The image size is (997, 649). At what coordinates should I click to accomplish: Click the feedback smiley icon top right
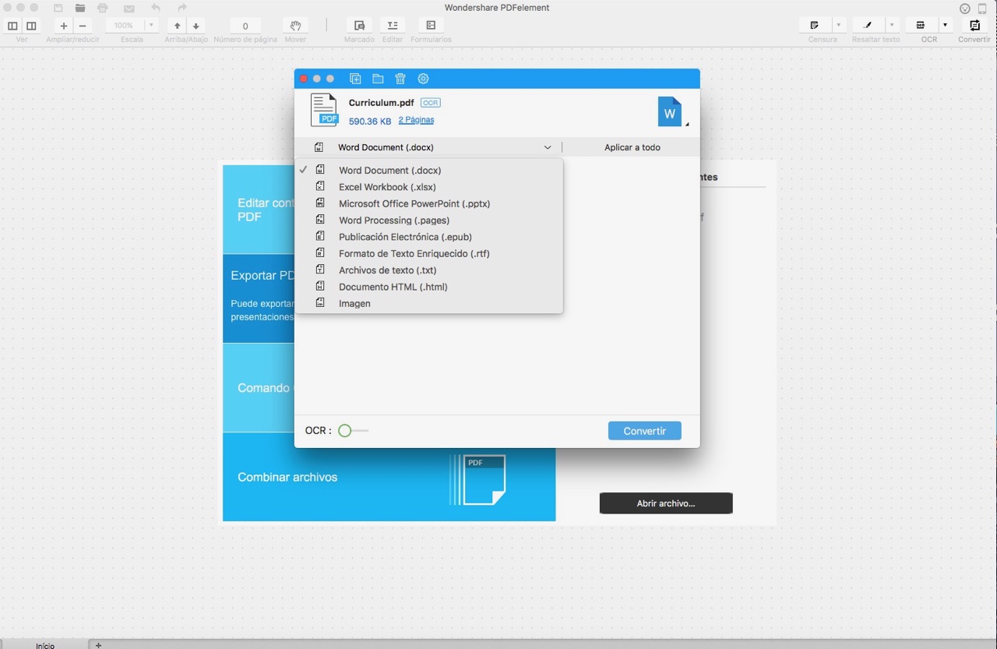965,9
